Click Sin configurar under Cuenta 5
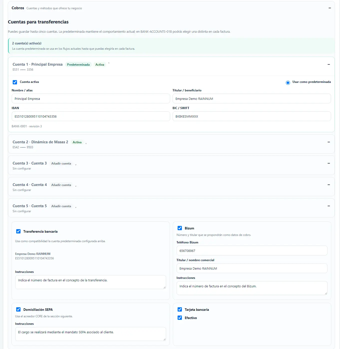 22,211
